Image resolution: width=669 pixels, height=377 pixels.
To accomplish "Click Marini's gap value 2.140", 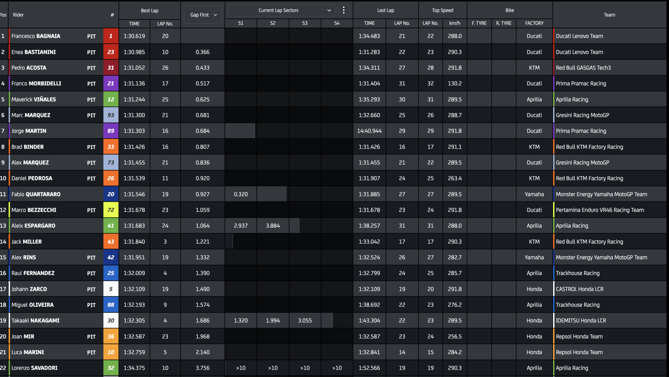I will 203,352.
